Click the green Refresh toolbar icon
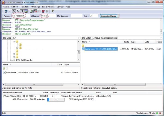The height and width of the screenshot is (116, 164). pyautogui.click(x=31, y=11)
